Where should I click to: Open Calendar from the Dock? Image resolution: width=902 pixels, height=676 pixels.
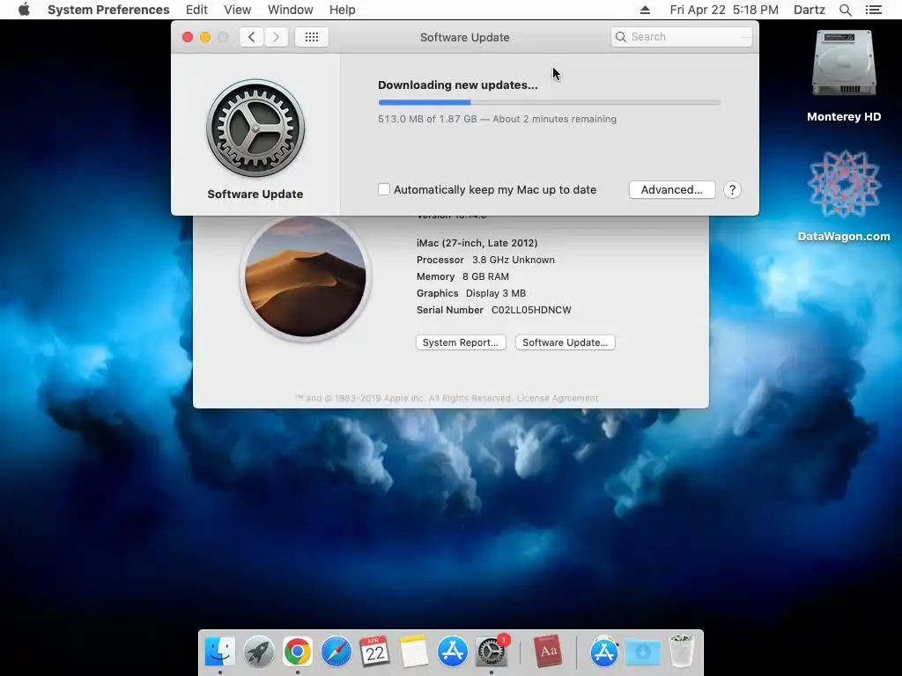pyautogui.click(x=375, y=652)
